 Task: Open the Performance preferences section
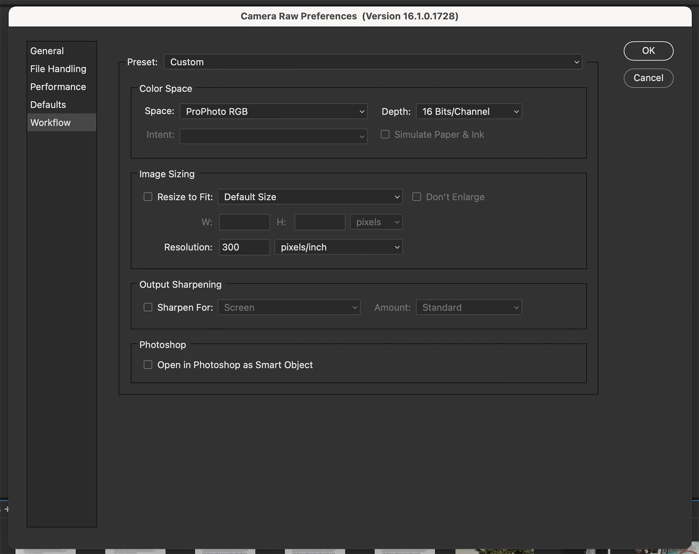[x=61, y=87]
